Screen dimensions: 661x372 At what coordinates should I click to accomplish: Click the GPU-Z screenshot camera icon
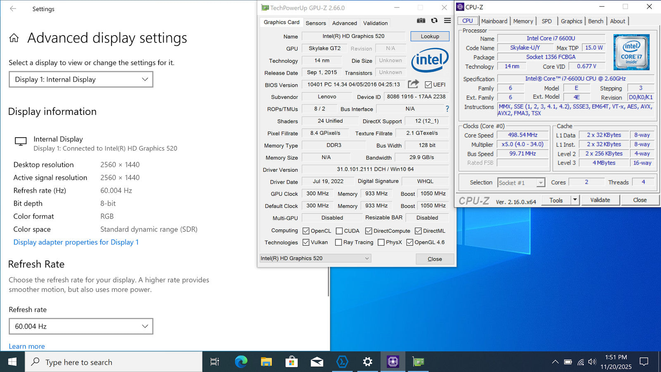pyautogui.click(x=421, y=21)
